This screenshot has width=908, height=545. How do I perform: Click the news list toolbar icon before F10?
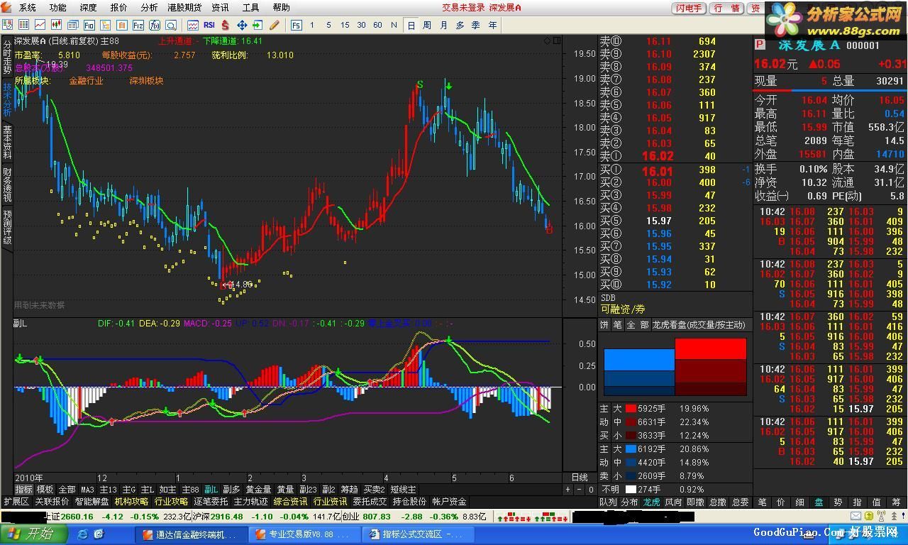coord(72,25)
